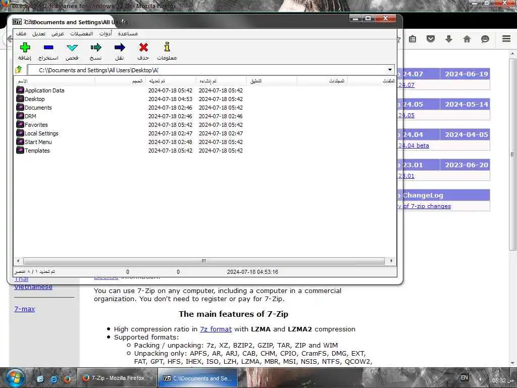Click Firefox Pocket icon
The image size is (517, 388).
(x=431, y=39)
